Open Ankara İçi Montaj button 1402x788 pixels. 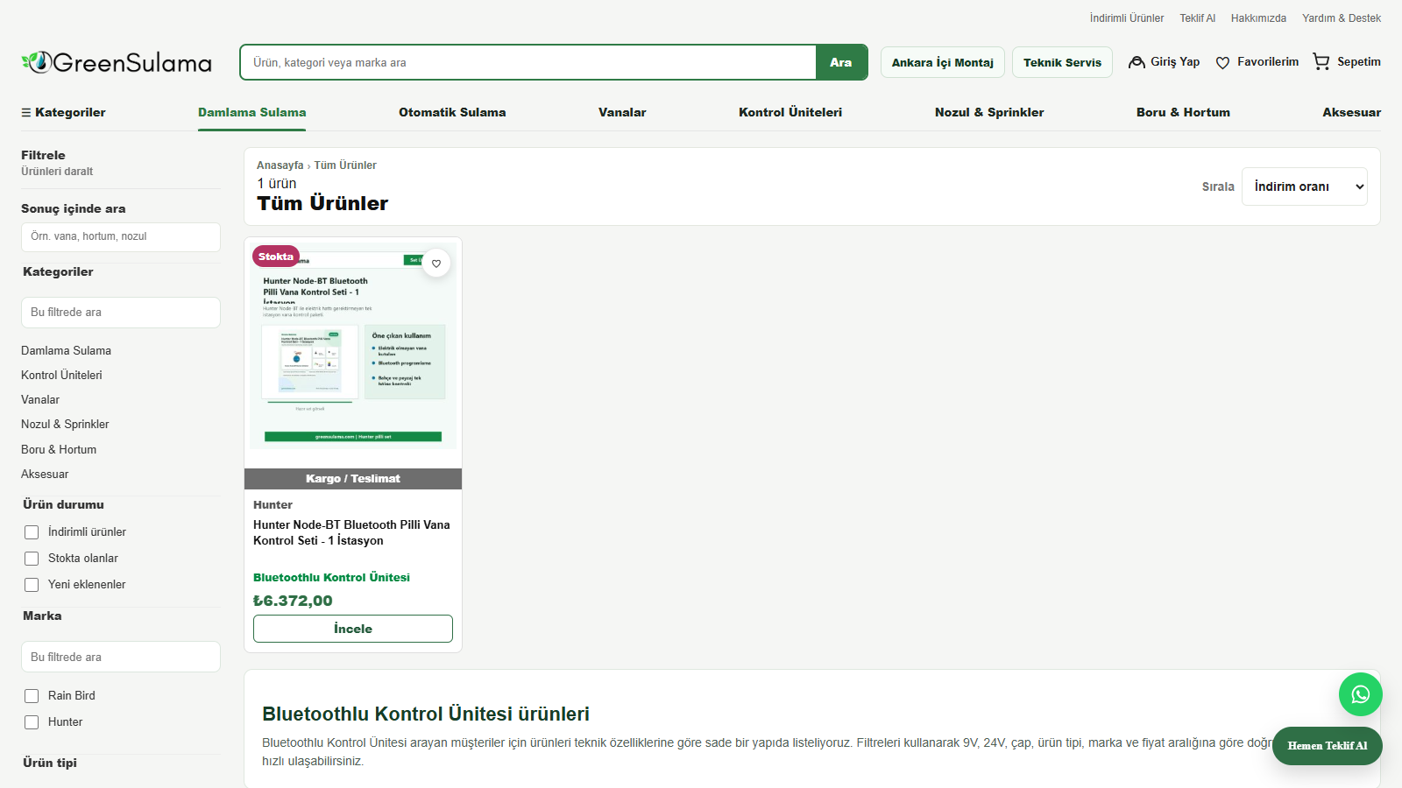click(x=943, y=62)
